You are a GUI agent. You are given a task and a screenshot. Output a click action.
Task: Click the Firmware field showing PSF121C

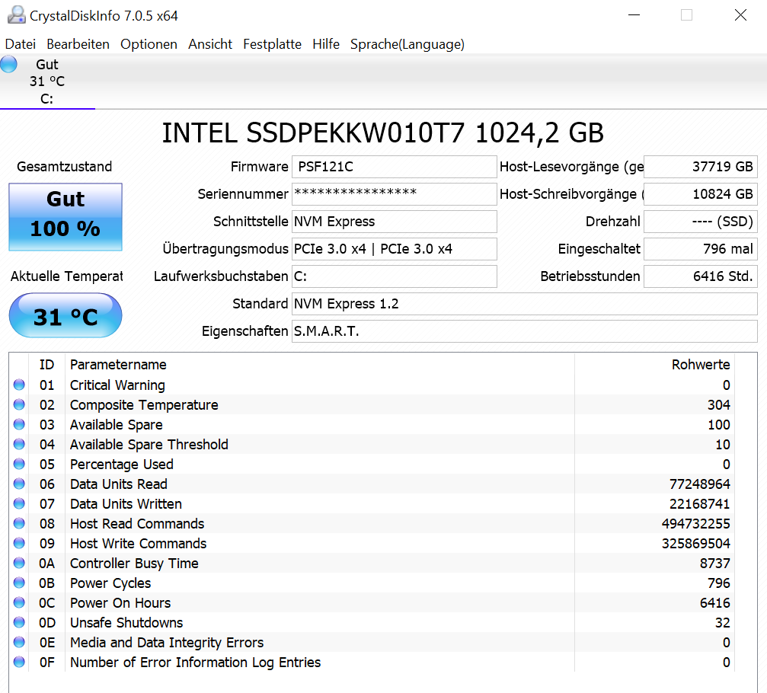click(x=394, y=167)
